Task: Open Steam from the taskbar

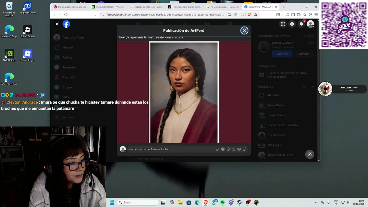Action: pos(239,202)
